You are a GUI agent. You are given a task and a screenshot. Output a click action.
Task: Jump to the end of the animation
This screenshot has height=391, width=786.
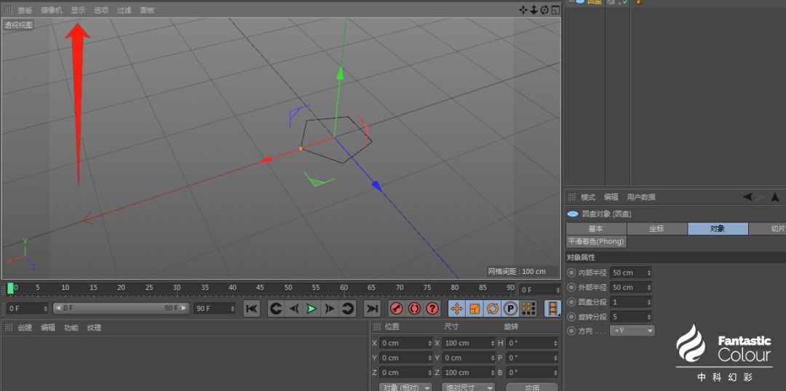[x=372, y=309]
